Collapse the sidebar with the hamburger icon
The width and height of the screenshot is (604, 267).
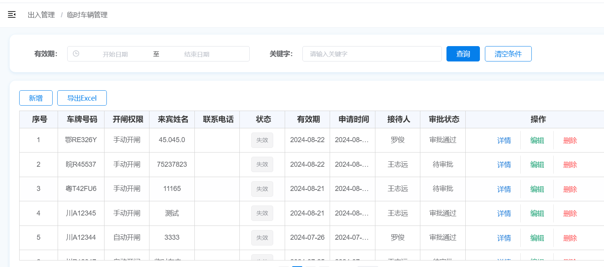click(x=12, y=15)
